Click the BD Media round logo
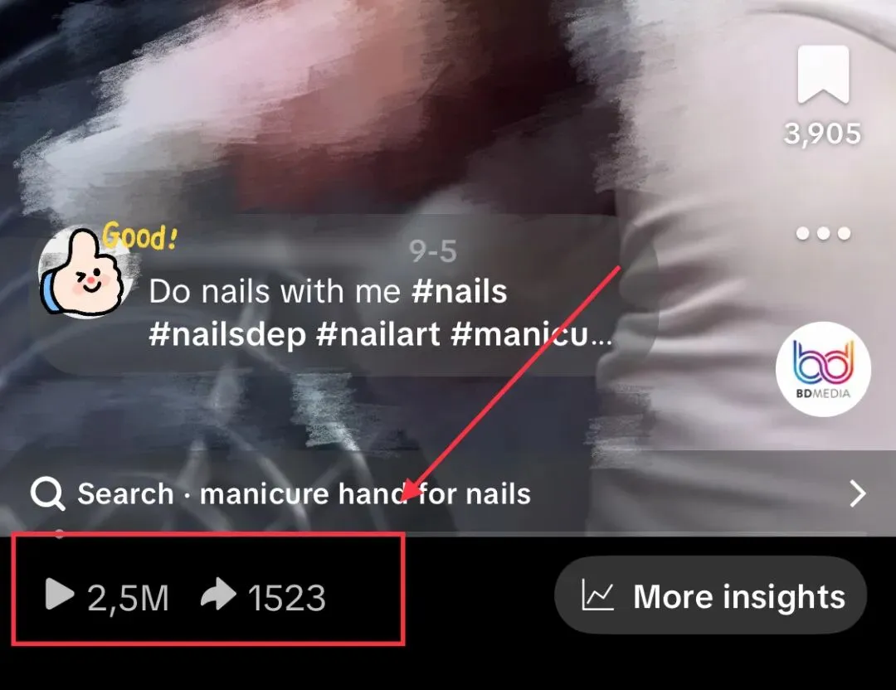The width and height of the screenshot is (896, 690). (823, 369)
